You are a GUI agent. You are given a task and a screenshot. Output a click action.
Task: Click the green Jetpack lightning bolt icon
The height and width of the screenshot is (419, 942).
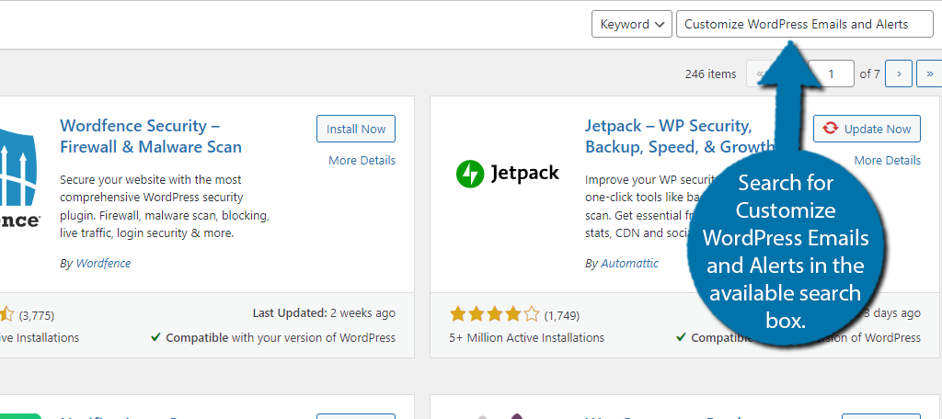click(x=470, y=173)
